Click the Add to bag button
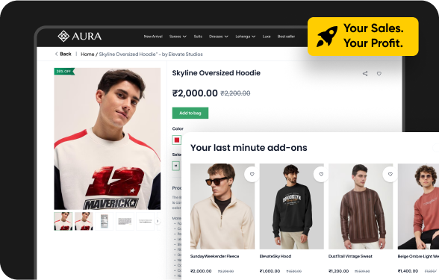The height and width of the screenshot is (280, 439). tap(190, 113)
